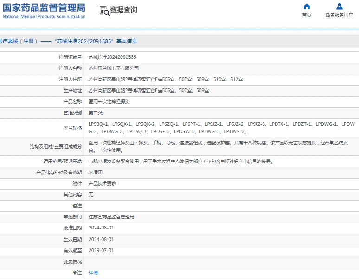The width and height of the screenshot is (359, 279).
Task: Click the 产品技术要求 attachment value
Action: tap(102, 184)
